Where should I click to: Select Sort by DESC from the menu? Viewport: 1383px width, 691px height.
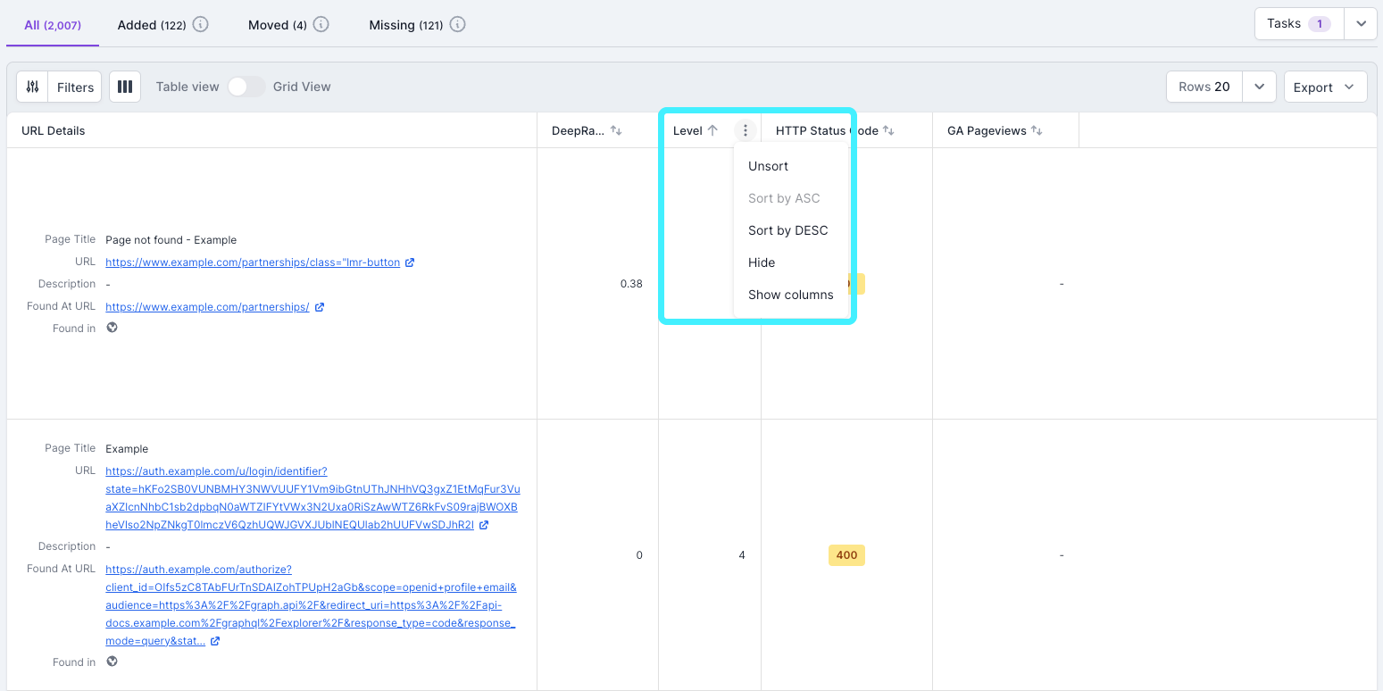click(x=788, y=229)
